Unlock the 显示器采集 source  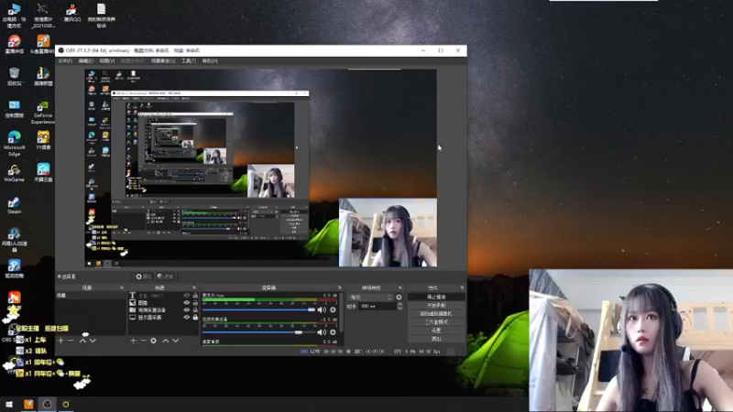pos(195,317)
